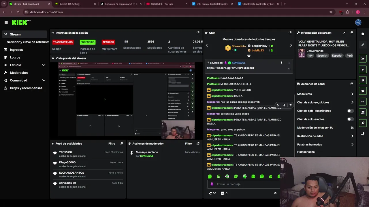
Task: Open the hamburger menu next to Kick logo
Action: 6,22
